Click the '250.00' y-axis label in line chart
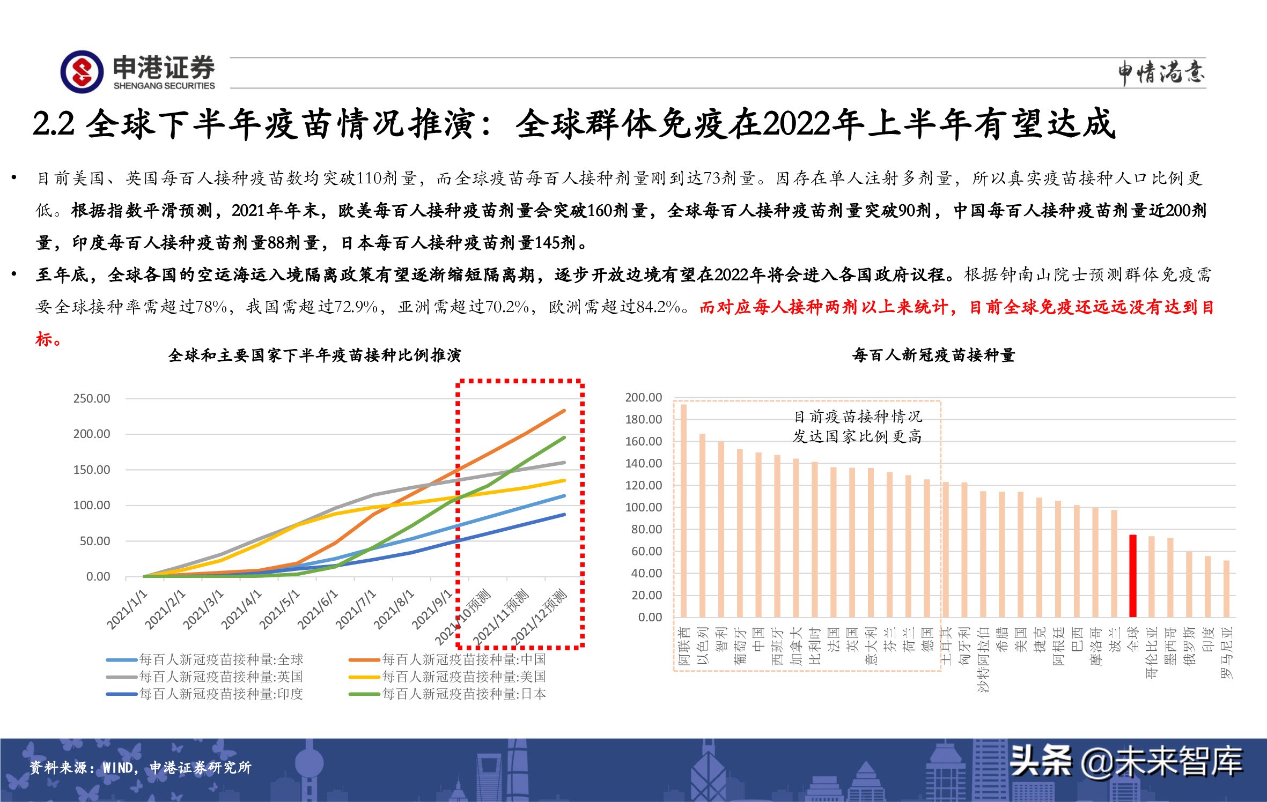 (92, 398)
